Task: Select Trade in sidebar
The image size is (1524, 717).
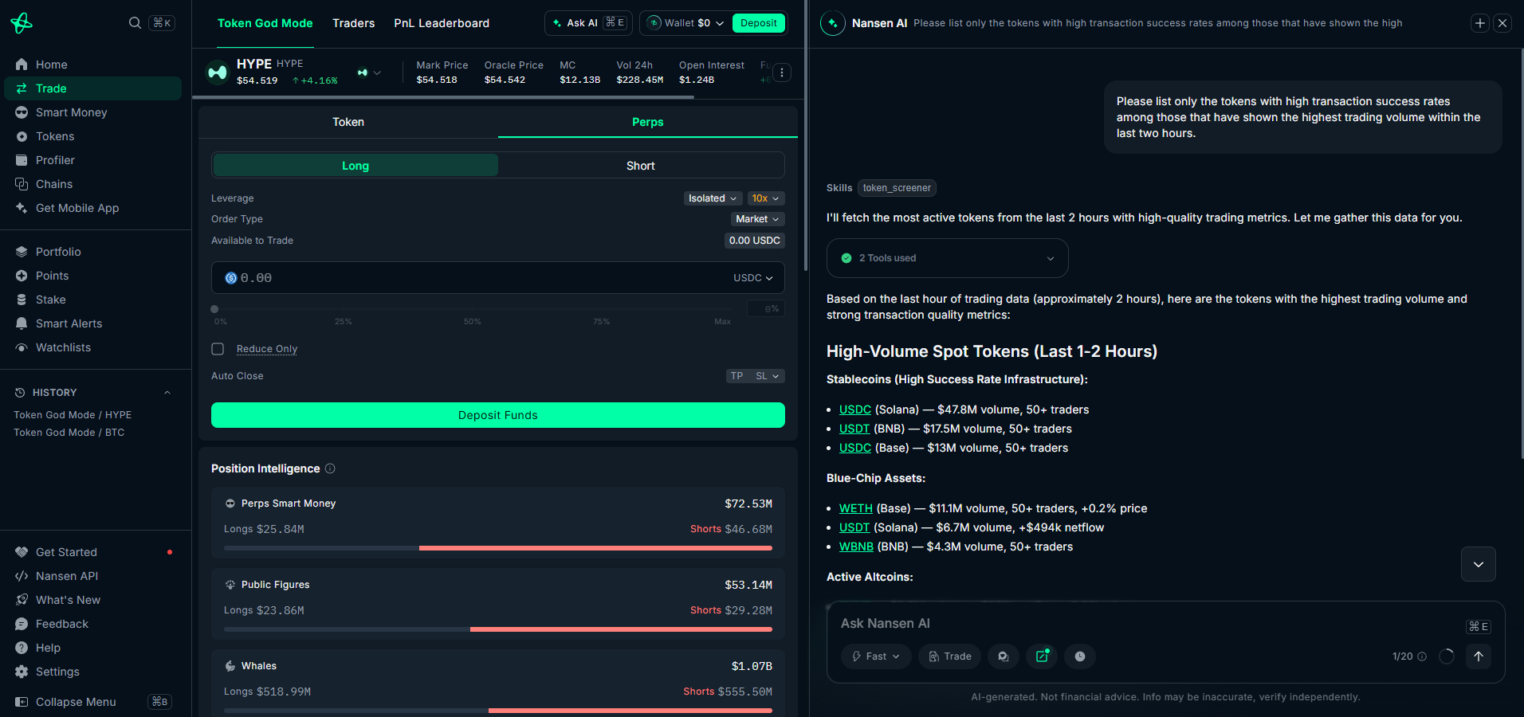Action: point(92,88)
